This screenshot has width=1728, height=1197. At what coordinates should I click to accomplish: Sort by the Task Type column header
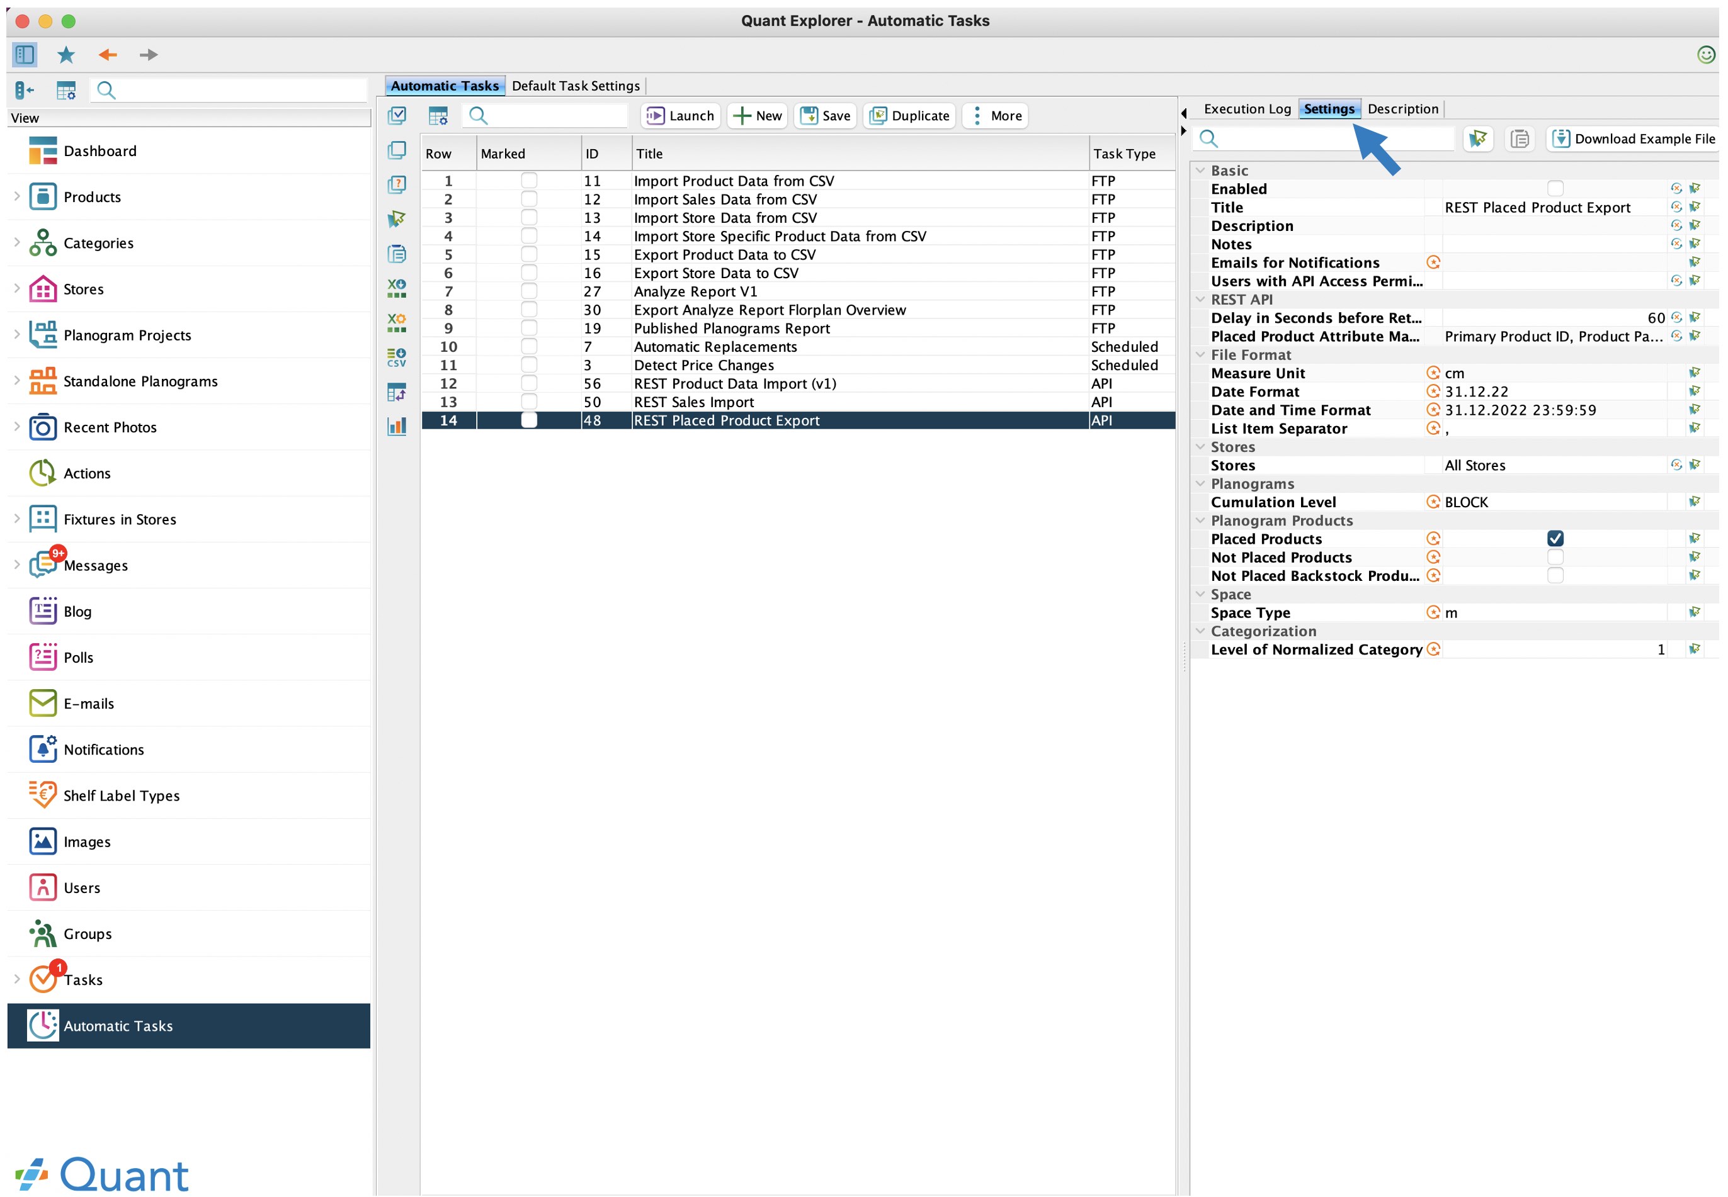point(1132,154)
